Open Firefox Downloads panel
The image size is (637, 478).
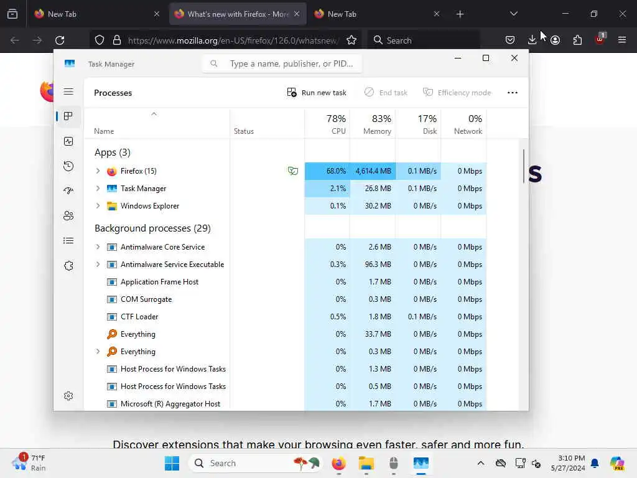click(x=532, y=40)
